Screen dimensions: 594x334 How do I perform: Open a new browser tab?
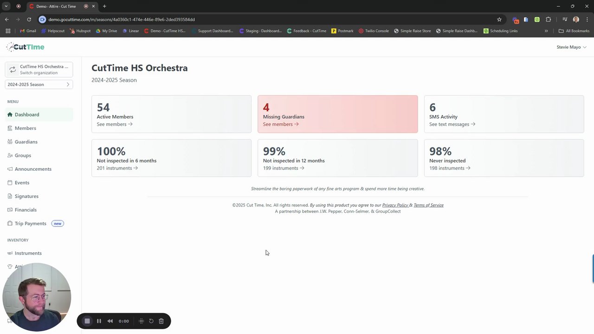(x=104, y=6)
